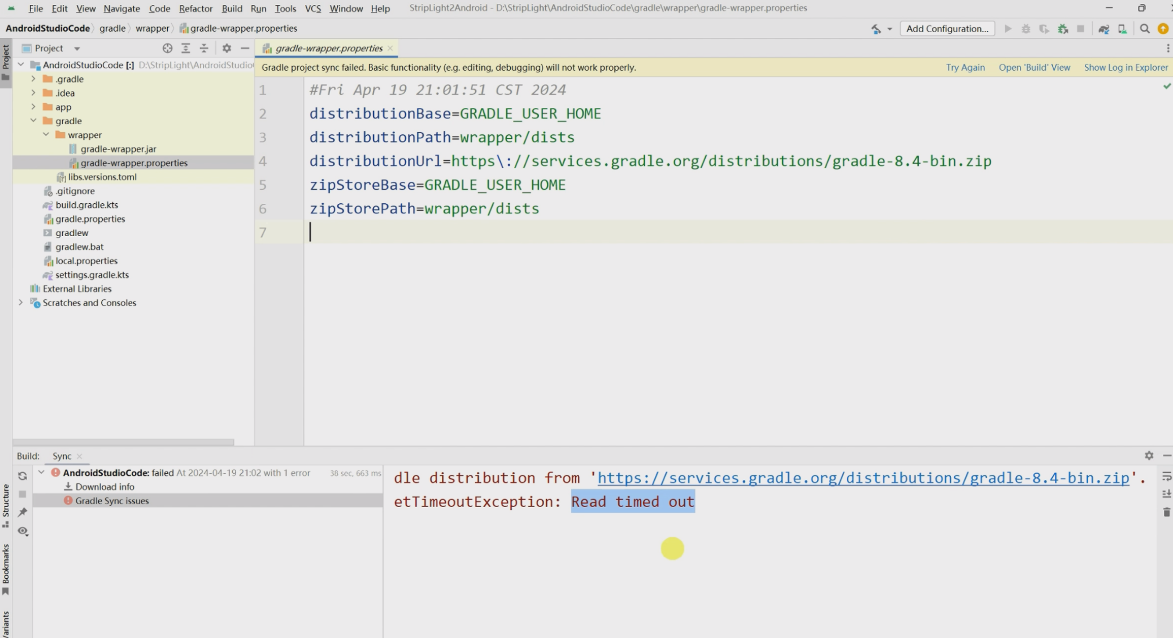Click the Search Everywhere magnifier icon
The image size is (1173, 638).
pos(1145,29)
